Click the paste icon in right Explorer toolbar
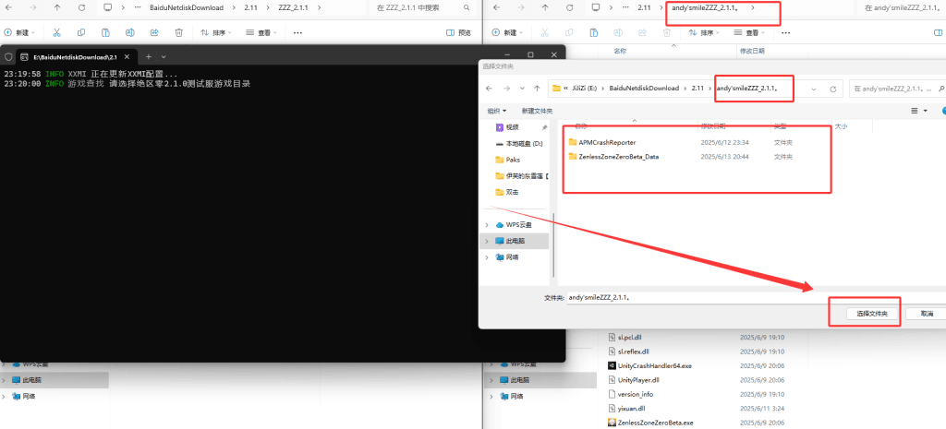Image resolution: width=946 pixels, height=429 pixels. click(596, 32)
